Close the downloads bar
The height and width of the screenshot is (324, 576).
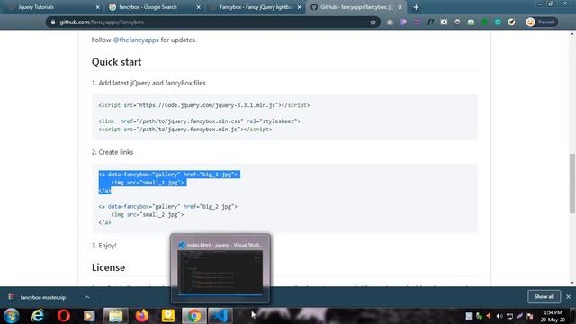point(568,296)
